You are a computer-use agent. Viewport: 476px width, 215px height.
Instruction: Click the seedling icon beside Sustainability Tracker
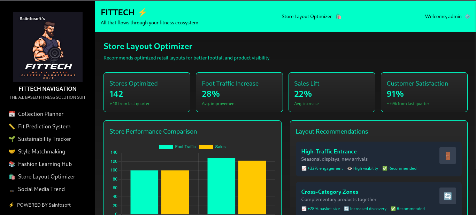click(12, 139)
